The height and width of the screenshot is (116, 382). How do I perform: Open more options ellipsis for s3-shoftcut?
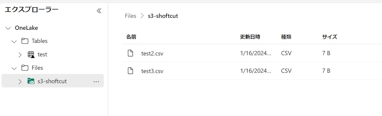[96, 81]
